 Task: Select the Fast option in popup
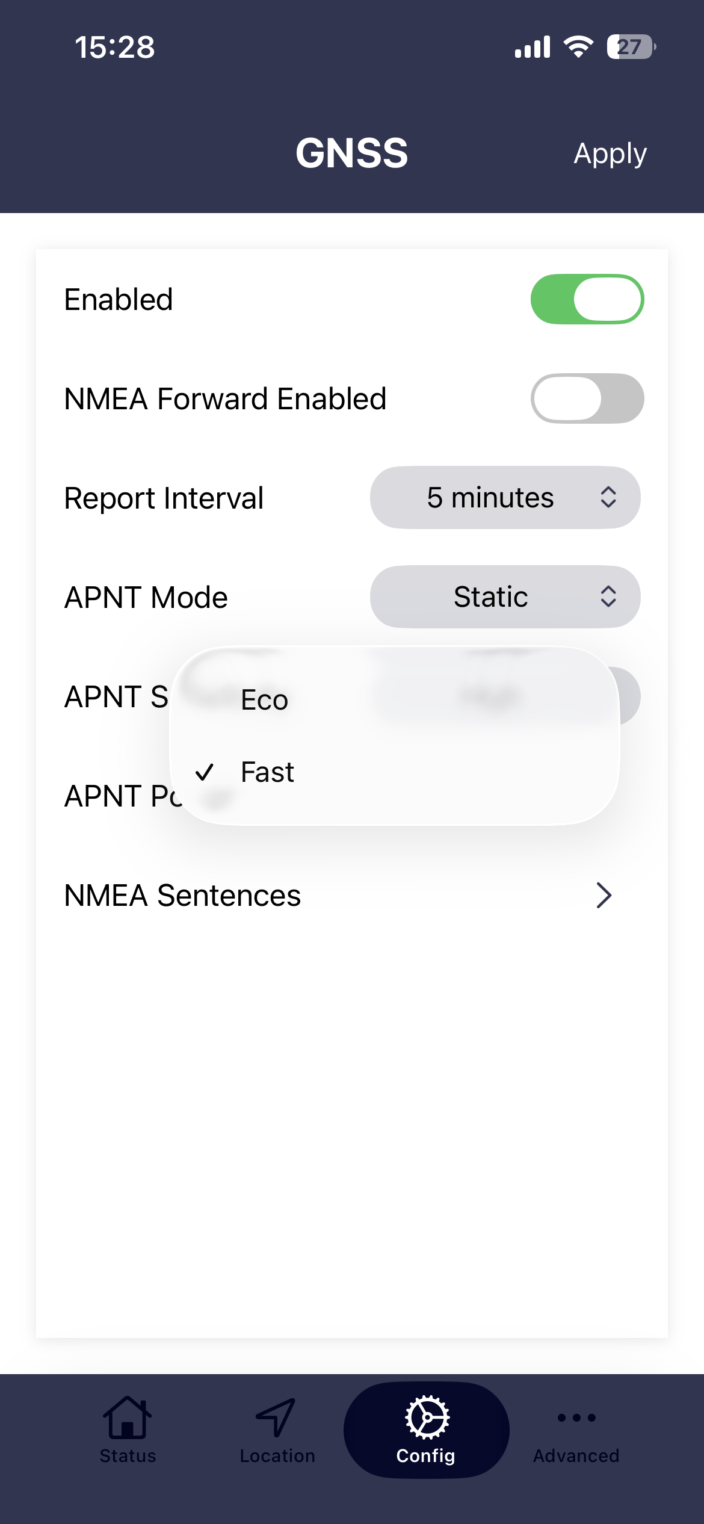pyautogui.click(x=268, y=772)
